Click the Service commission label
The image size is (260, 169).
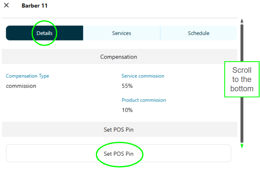click(143, 76)
